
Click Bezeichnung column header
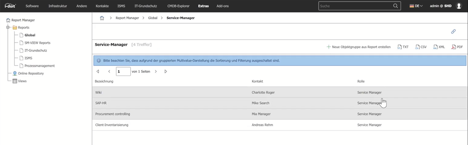pos(104,81)
